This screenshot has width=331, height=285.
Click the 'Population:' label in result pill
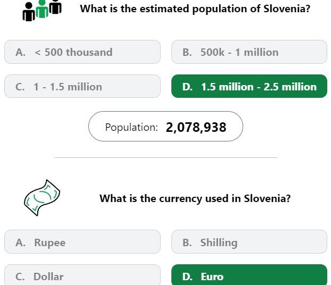(131, 127)
